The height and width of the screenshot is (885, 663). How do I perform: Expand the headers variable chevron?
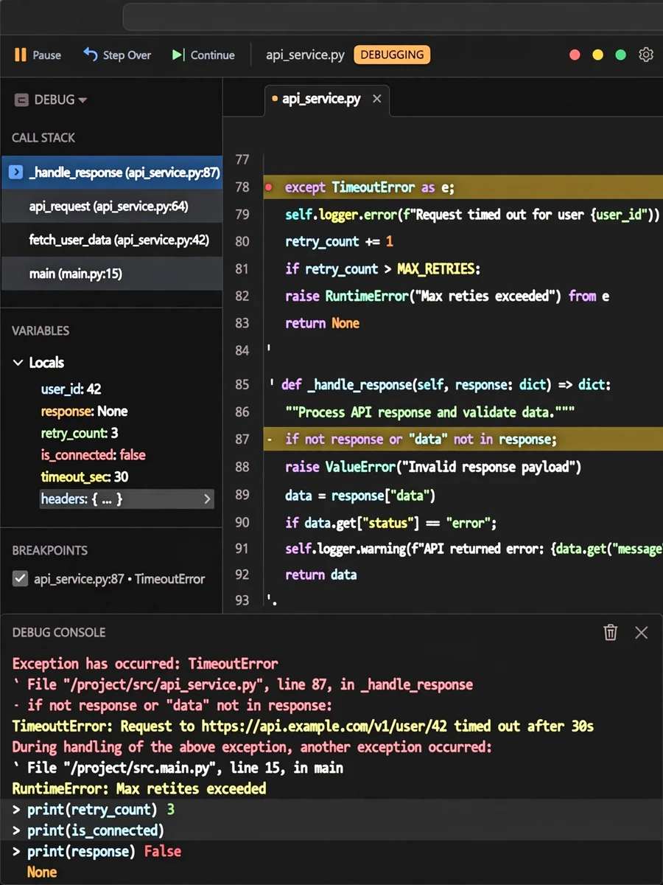(x=207, y=499)
